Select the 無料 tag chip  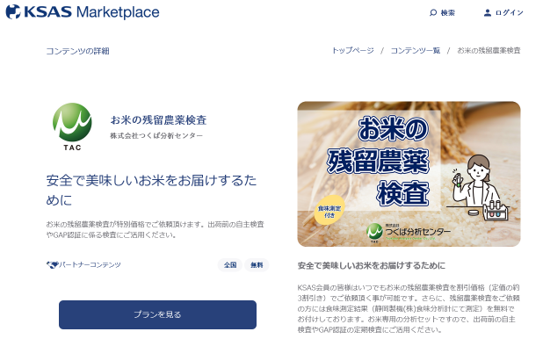point(257,265)
